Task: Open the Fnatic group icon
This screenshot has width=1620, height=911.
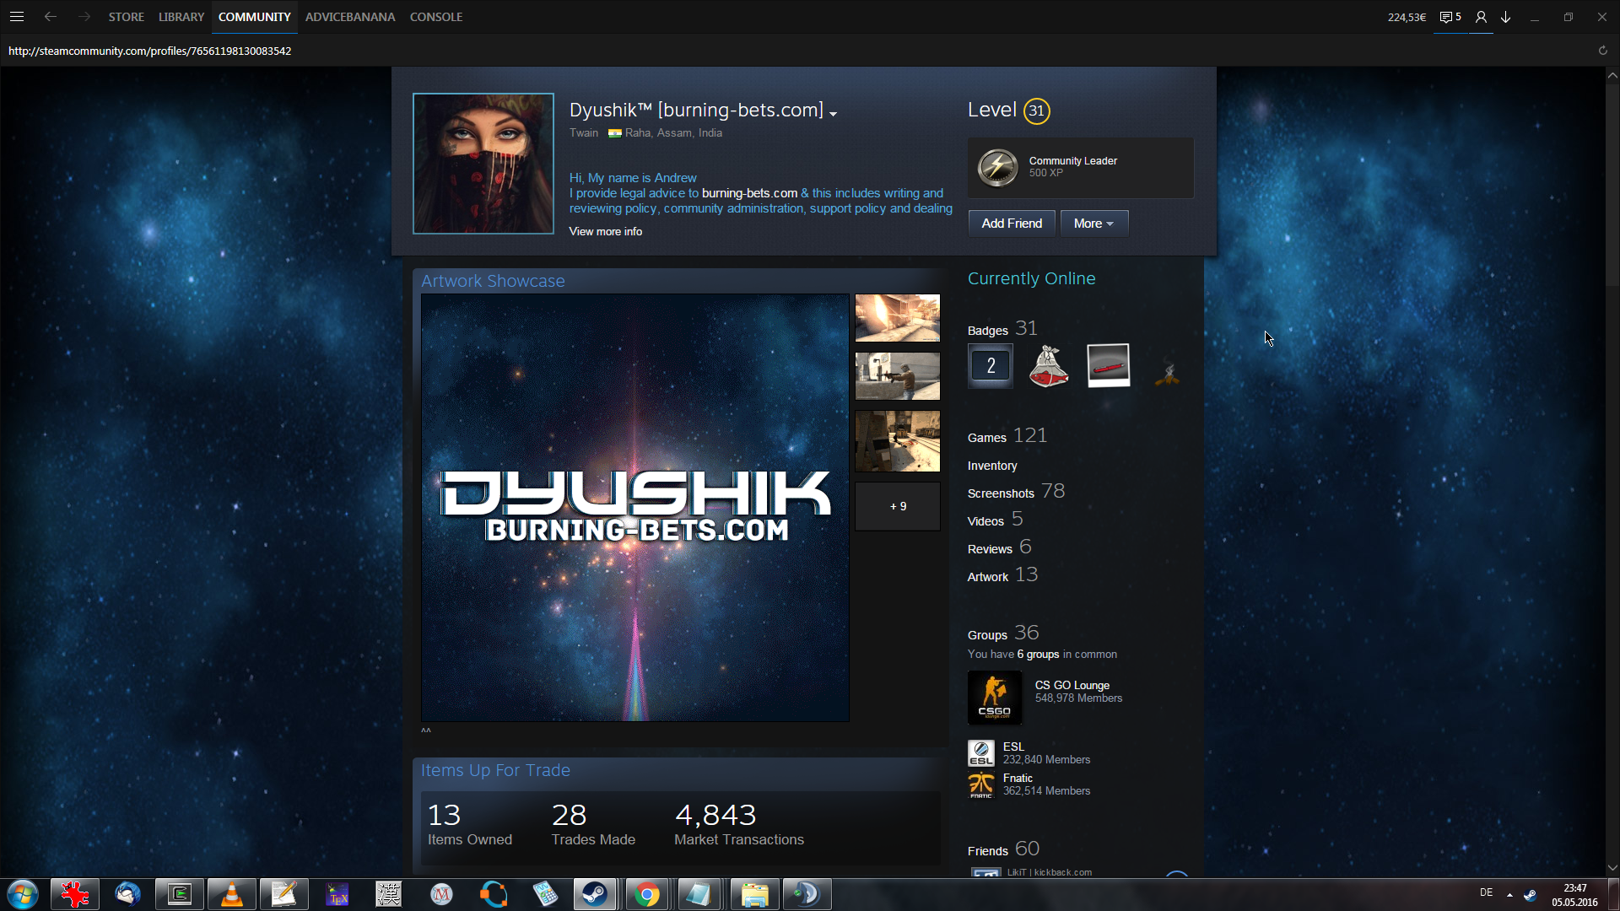Action: click(x=980, y=784)
